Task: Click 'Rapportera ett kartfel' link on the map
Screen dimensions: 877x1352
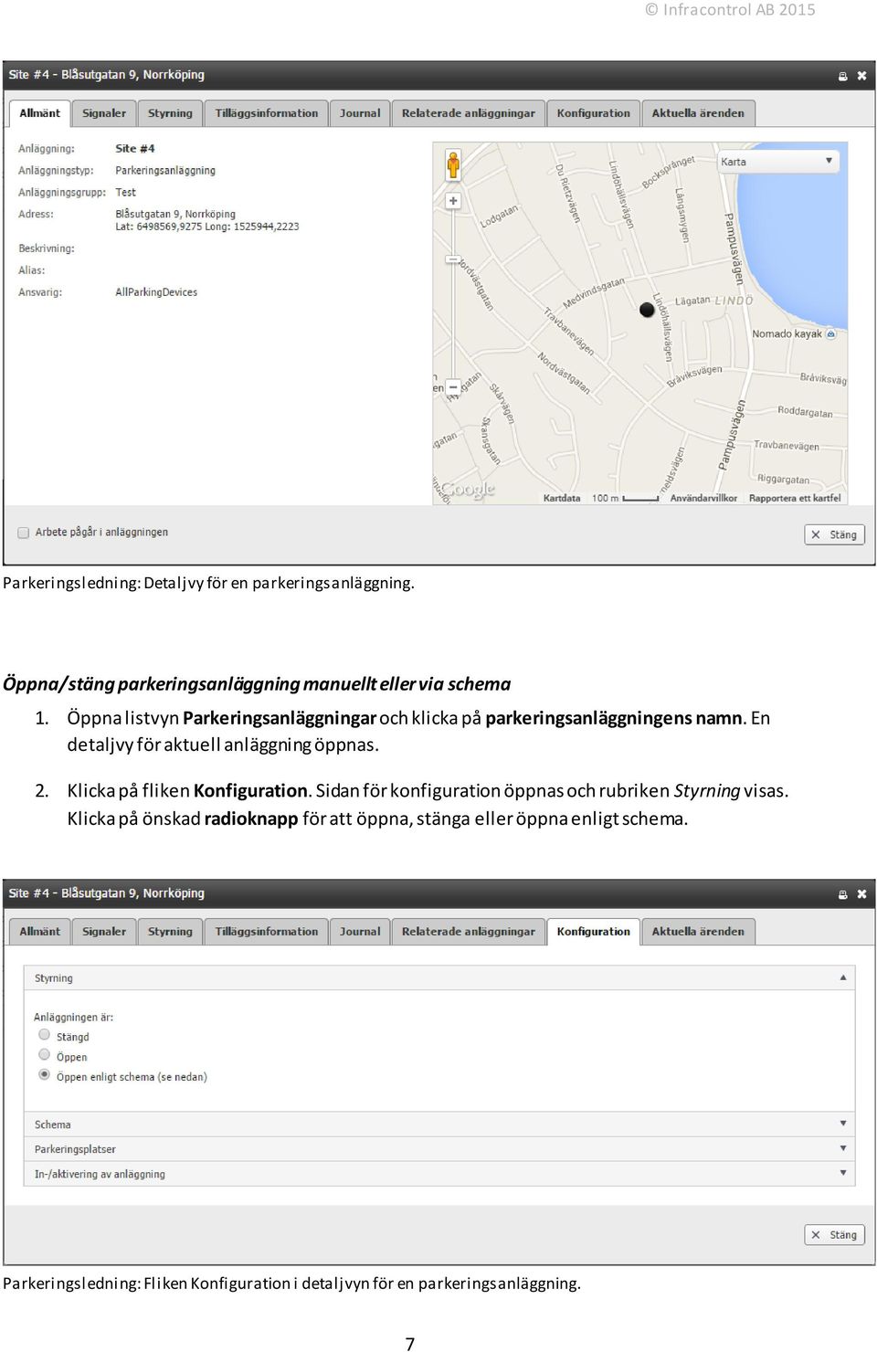Action: (795, 498)
